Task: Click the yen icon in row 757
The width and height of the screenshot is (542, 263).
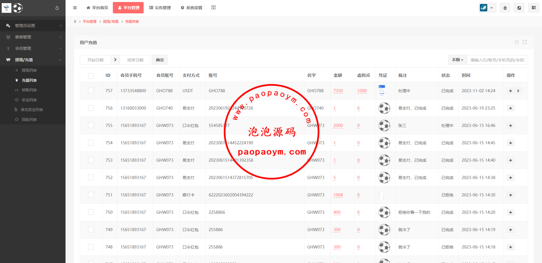Action: (x=518, y=91)
